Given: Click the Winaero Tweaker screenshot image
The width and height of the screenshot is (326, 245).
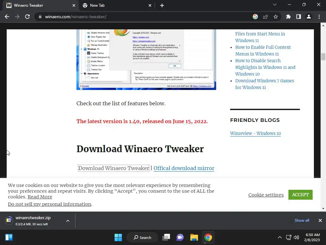Looking at the screenshot, I should (146, 60).
